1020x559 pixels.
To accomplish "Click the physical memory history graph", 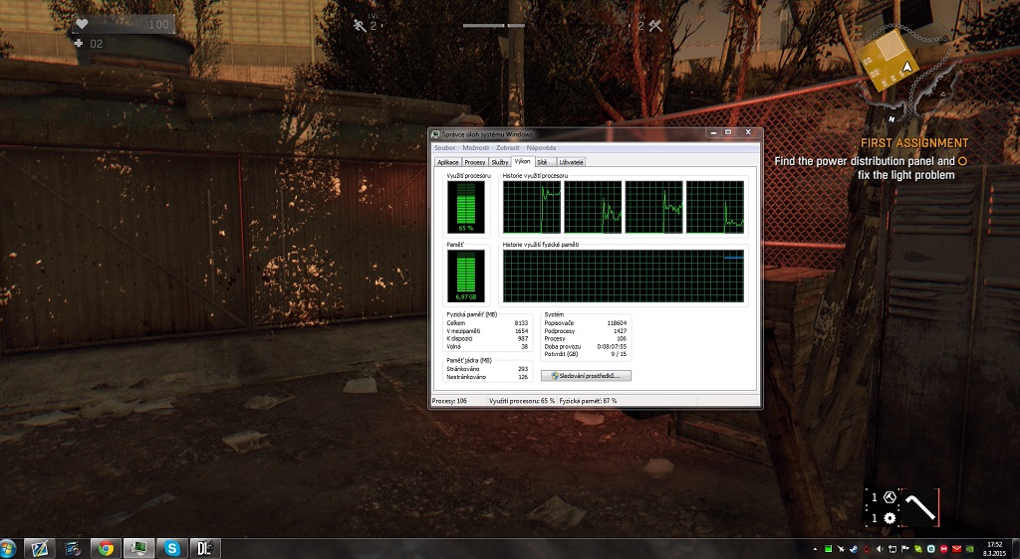I will (624, 276).
